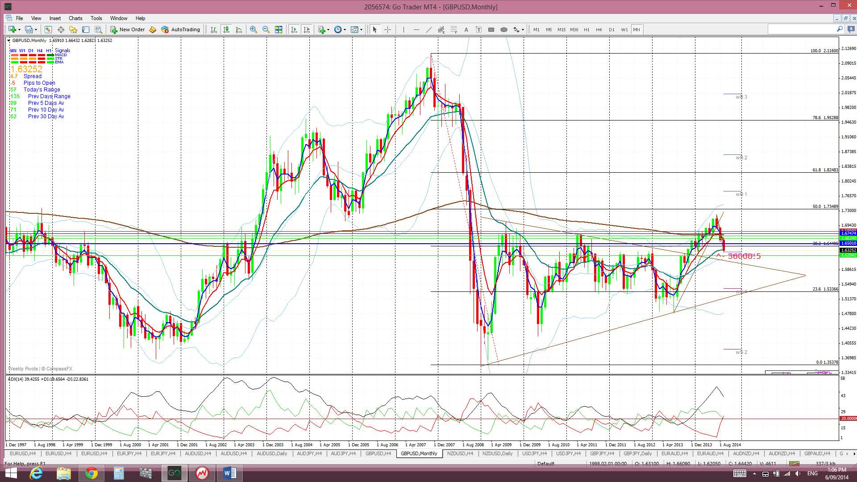Click the Zoom In magnifier icon

253,29
